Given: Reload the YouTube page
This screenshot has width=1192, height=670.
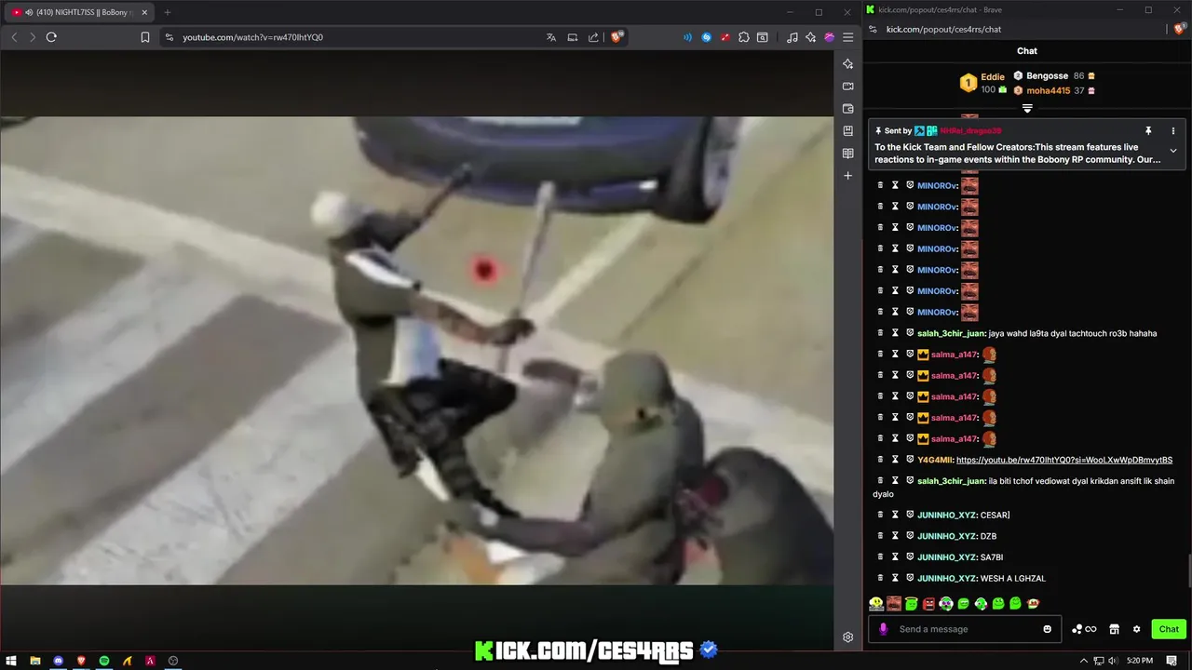Looking at the screenshot, I should (x=51, y=37).
